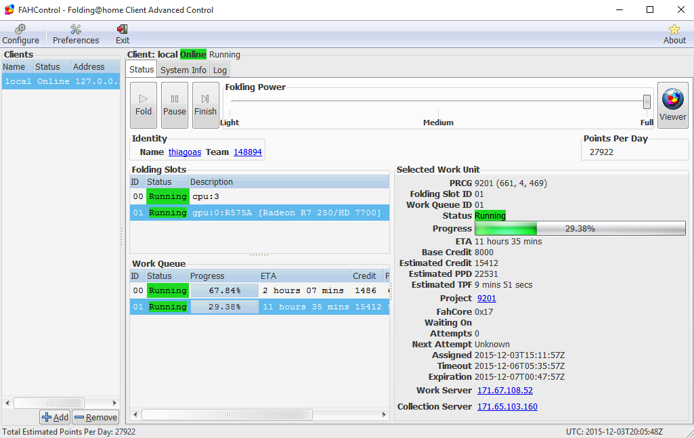
Task: Click the Estimated PPD value 22531
Action: 486,274
